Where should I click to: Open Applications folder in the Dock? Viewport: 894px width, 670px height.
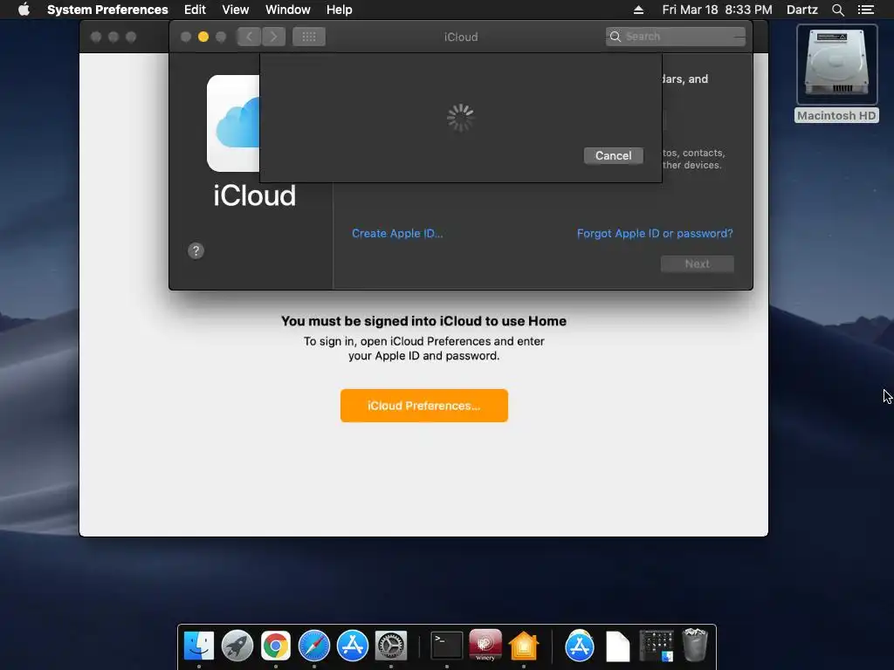pyautogui.click(x=580, y=646)
